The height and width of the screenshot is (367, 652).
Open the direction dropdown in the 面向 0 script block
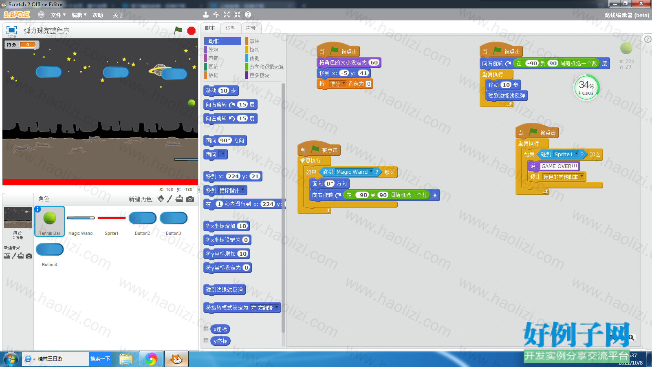pos(333,183)
